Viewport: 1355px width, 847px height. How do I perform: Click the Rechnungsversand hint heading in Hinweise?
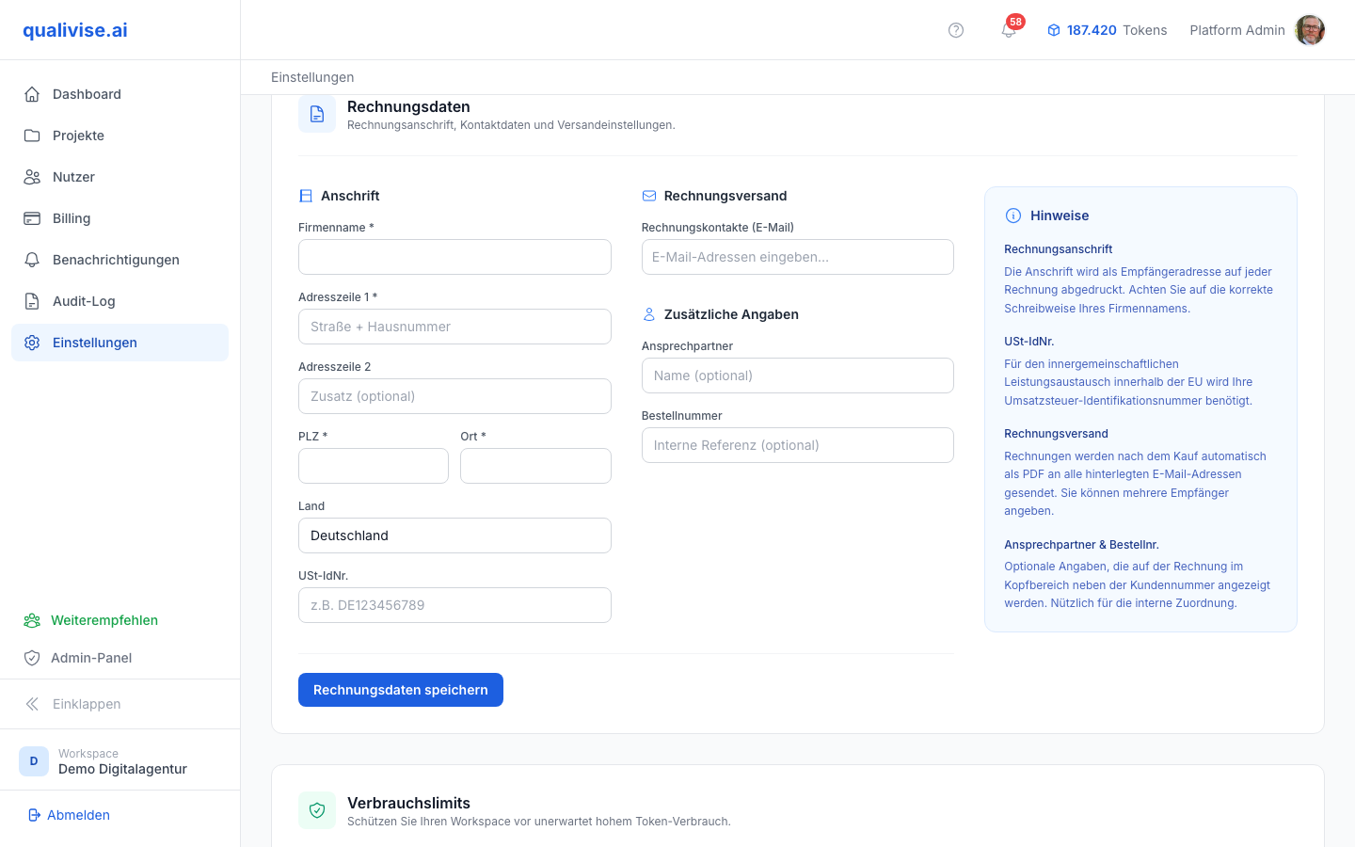pyautogui.click(x=1056, y=434)
